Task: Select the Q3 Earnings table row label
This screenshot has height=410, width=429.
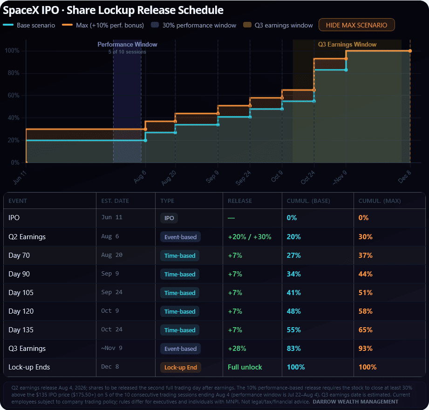Action: (x=27, y=349)
